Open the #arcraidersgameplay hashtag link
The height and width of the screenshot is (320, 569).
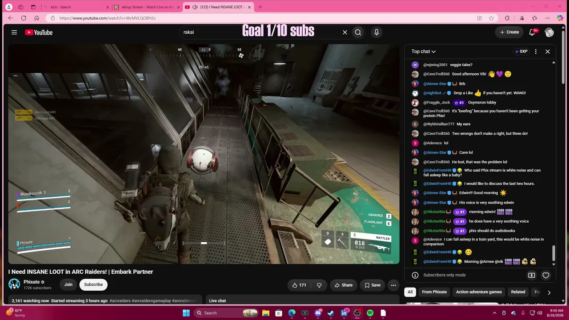[151, 301]
